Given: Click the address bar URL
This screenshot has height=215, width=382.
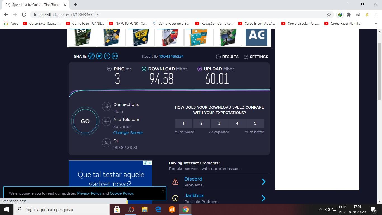Looking at the screenshot, I should pyautogui.click(x=69, y=15).
